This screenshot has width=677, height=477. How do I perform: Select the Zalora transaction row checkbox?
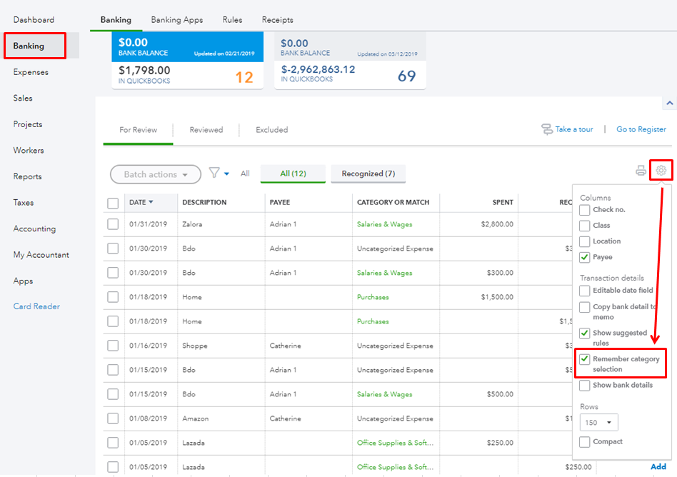click(113, 224)
